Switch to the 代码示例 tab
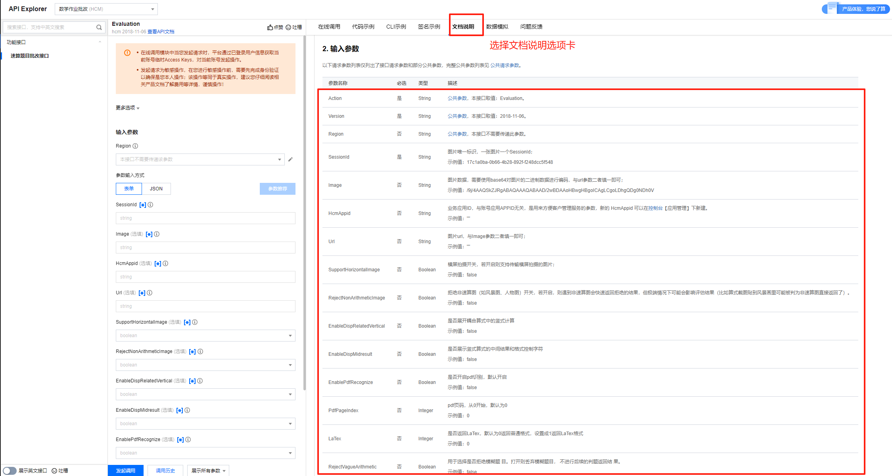This screenshot has height=476, width=892. tap(363, 27)
